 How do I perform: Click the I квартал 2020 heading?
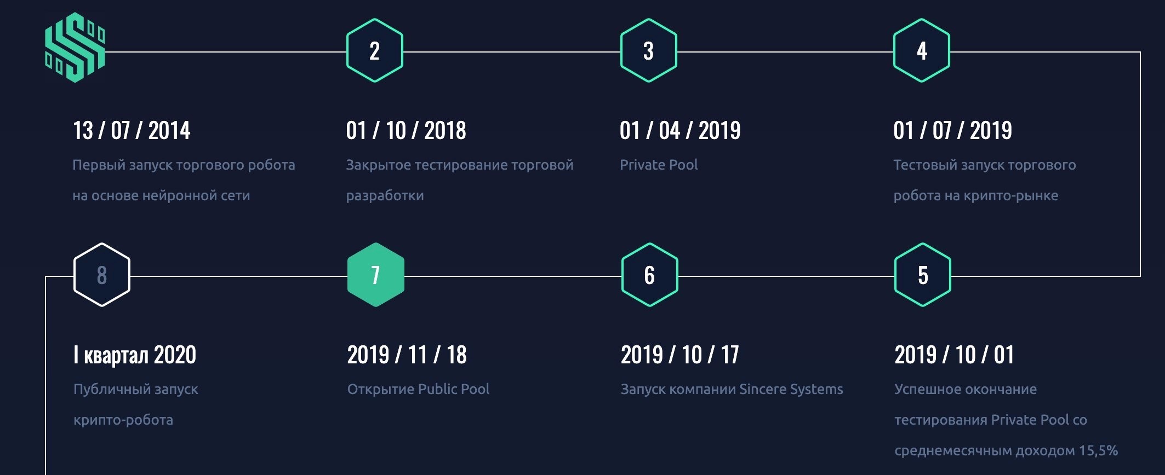tap(135, 355)
